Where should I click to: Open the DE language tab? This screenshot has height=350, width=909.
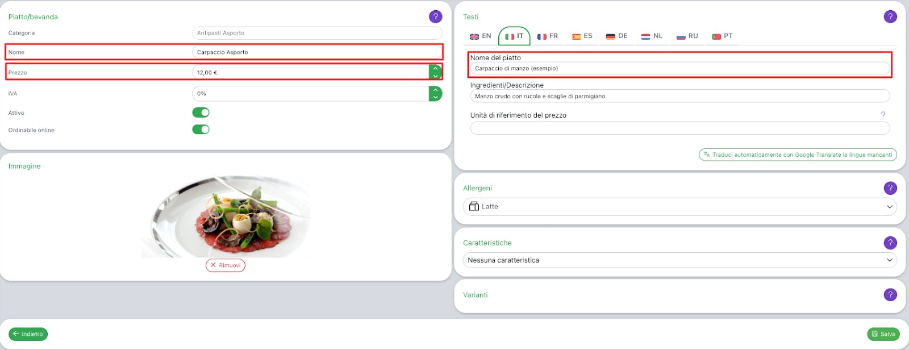[617, 36]
